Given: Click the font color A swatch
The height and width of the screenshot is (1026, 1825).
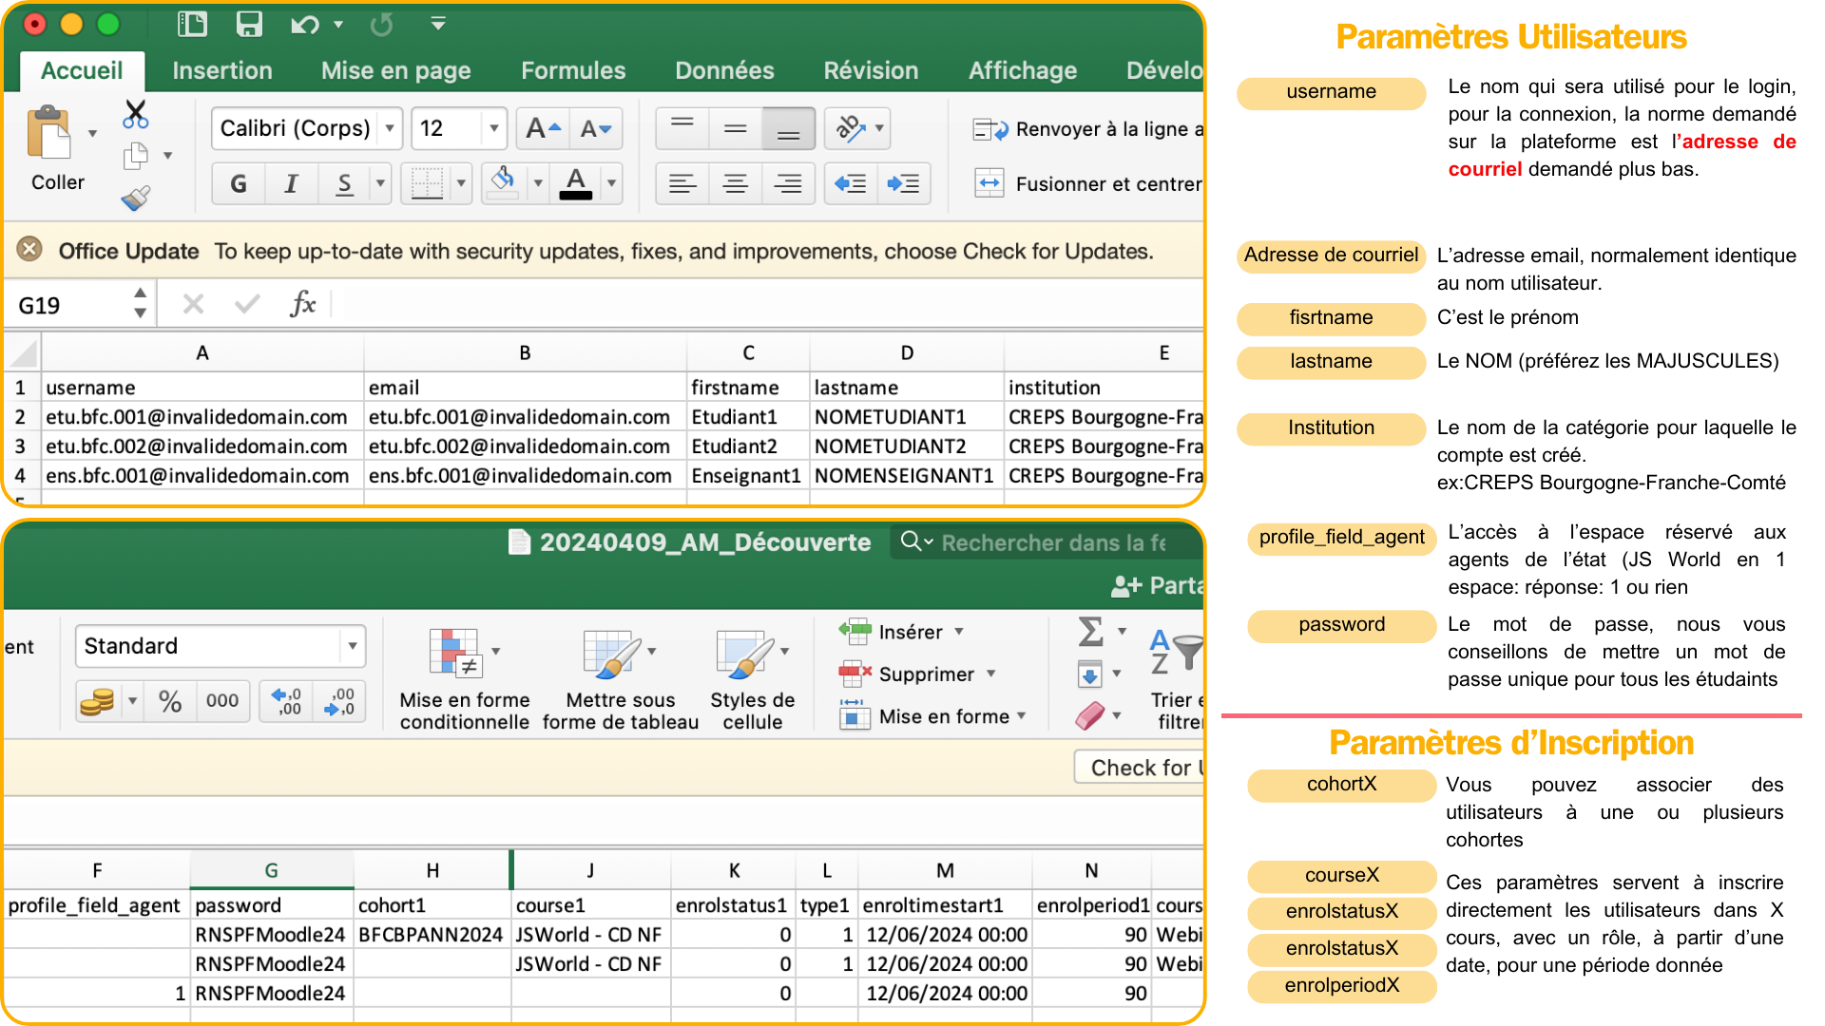Looking at the screenshot, I should point(576,183).
